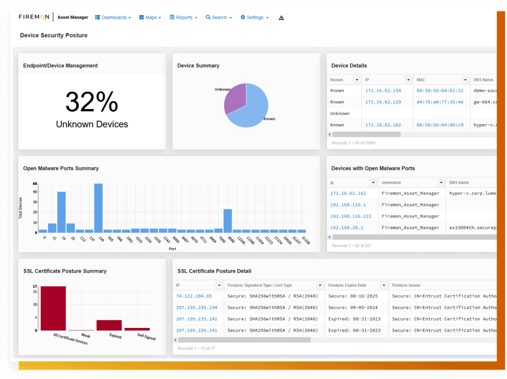The image size is (507, 379).
Task: Open the Settings gear menu
Action: [x=254, y=18]
